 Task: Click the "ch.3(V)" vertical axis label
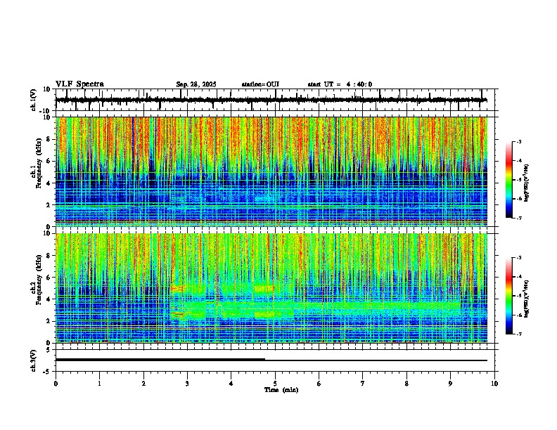coord(34,360)
